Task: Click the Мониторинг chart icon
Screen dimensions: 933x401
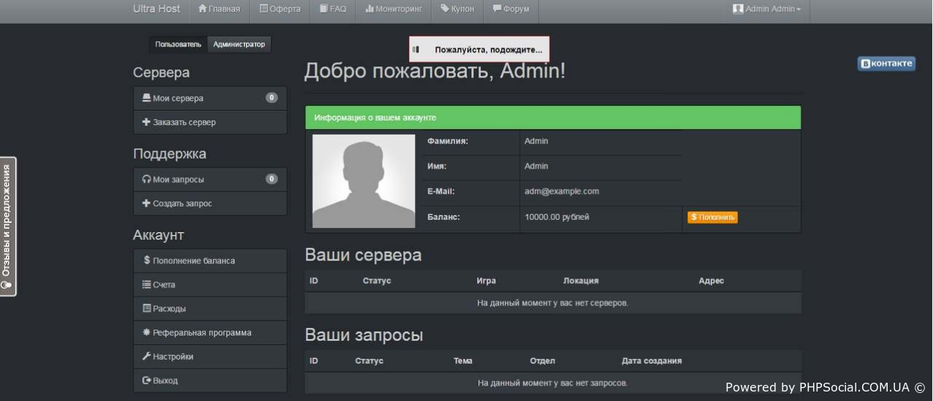Action: point(370,9)
